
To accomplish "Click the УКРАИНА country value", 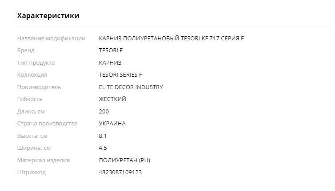I will (112, 124).
